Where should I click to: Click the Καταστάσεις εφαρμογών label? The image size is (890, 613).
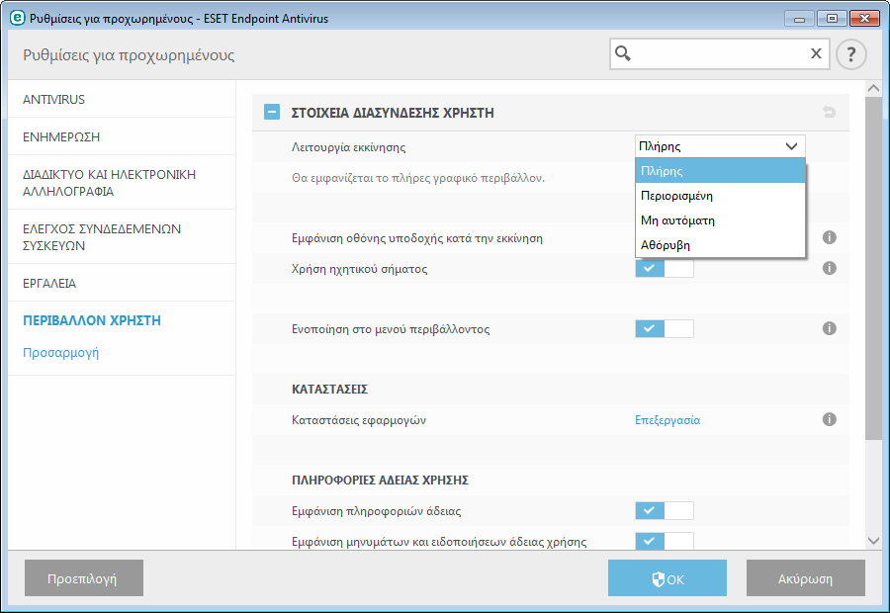click(359, 420)
